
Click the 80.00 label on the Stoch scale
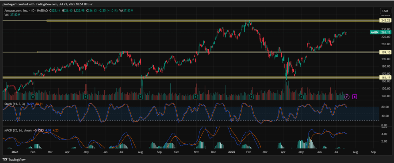click(385, 107)
